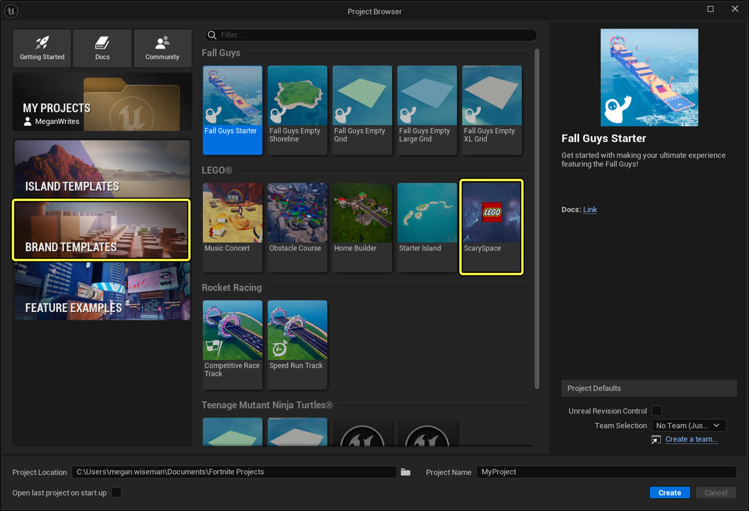Click the template list vertical scrollbar

click(x=537, y=219)
